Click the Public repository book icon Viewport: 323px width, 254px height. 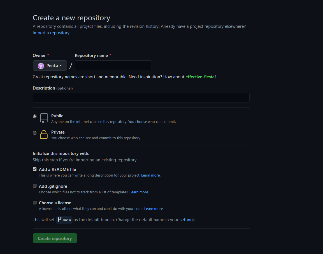[x=44, y=118]
